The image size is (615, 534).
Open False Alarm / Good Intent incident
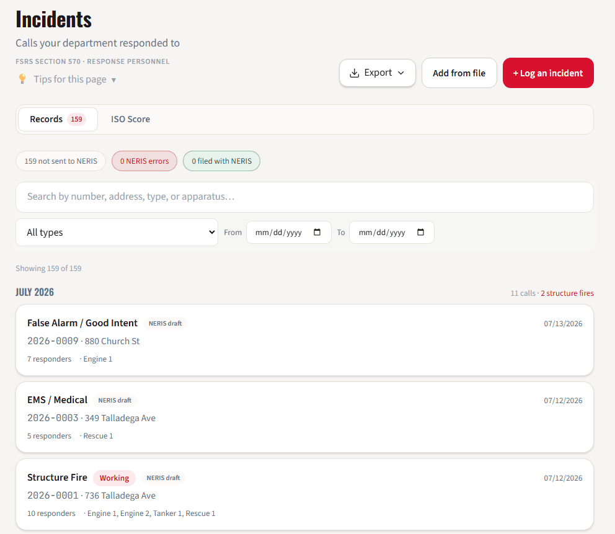(304, 340)
